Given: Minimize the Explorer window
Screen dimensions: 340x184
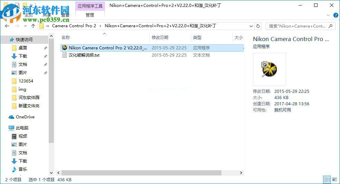Looking at the screenshot, I should 300,6.
